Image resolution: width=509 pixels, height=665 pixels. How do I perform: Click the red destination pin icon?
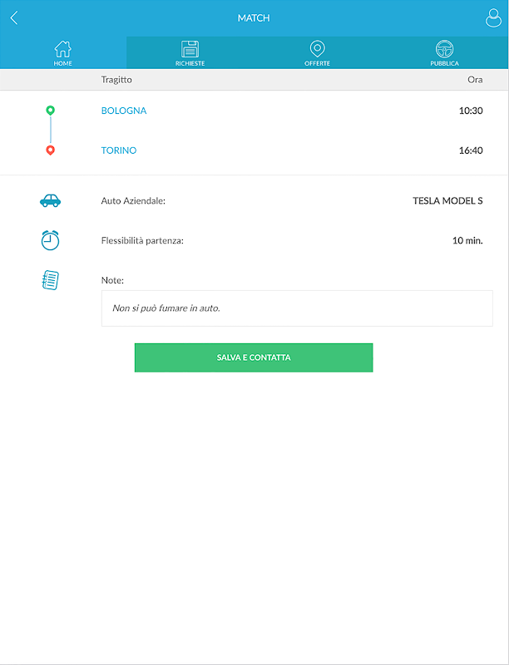tap(50, 150)
